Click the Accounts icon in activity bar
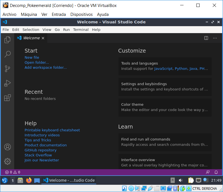The width and height of the screenshot is (223, 192). pyautogui.click(x=8, y=147)
